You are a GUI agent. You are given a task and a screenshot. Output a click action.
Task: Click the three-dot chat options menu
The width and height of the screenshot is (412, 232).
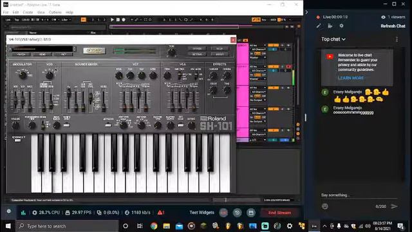click(x=397, y=39)
